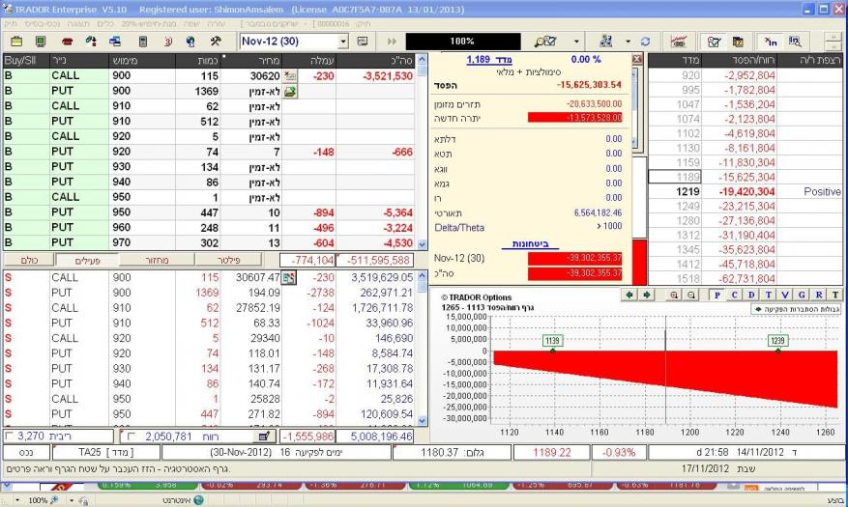The width and height of the screenshot is (848, 507).
Task: Click the red telephone icon
Action: (x=68, y=42)
